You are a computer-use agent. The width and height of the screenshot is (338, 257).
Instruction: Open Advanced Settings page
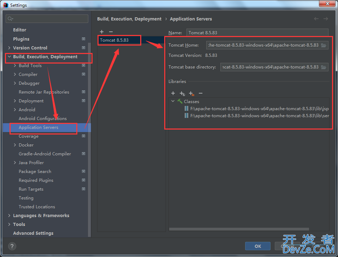33,233
